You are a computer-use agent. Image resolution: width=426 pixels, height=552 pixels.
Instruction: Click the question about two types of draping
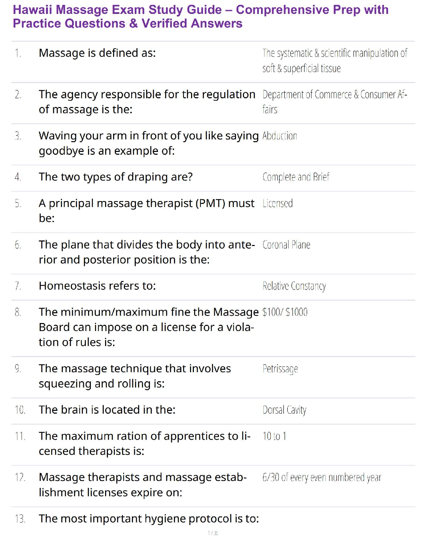coord(116,177)
